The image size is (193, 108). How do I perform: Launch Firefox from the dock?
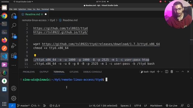pyautogui.click(x=4, y=40)
